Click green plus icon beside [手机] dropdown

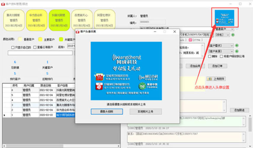tap(233, 35)
